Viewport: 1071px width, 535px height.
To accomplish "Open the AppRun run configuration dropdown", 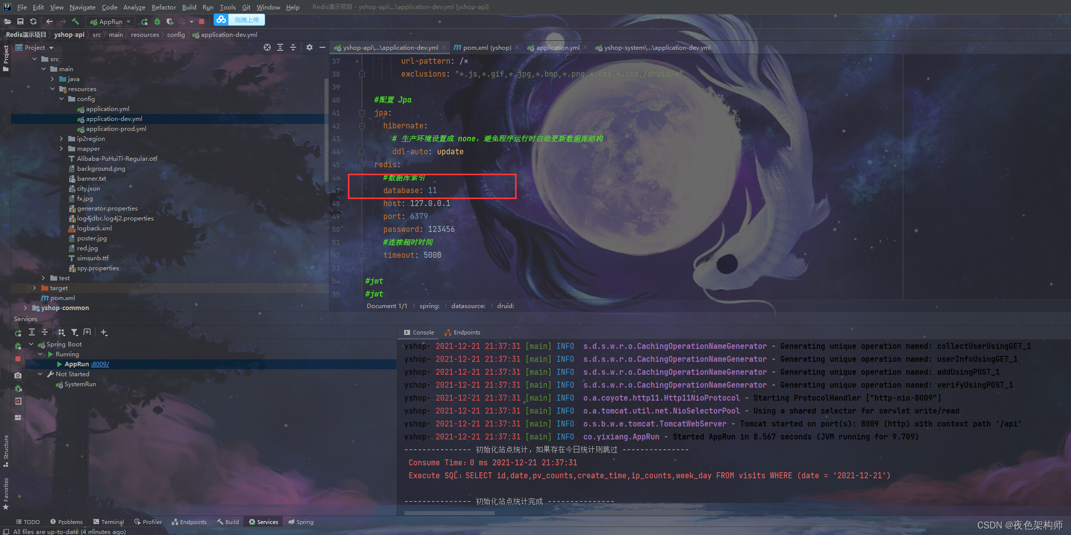I will pos(110,21).
